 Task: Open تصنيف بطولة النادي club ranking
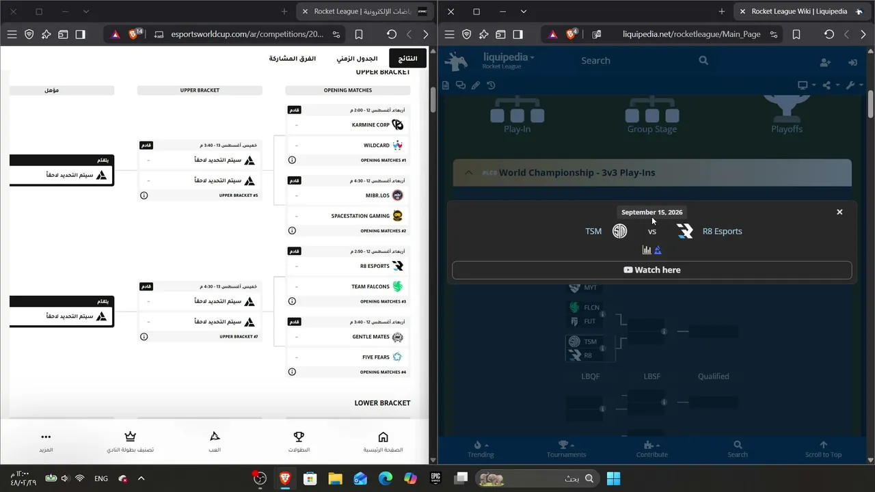coord(130,442)
